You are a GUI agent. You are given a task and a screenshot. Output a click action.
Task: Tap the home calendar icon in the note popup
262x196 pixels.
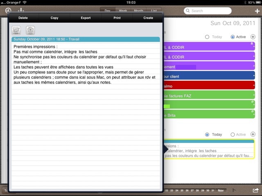pos(30,30)
